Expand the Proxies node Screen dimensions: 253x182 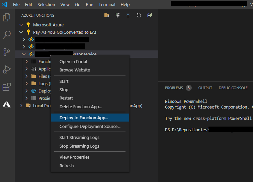pos(27,98)
